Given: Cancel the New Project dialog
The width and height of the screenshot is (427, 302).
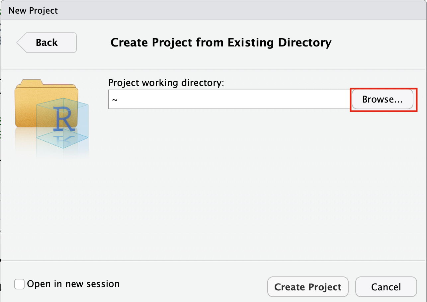Looking at the screenshot, I should [x=386, y=287].
